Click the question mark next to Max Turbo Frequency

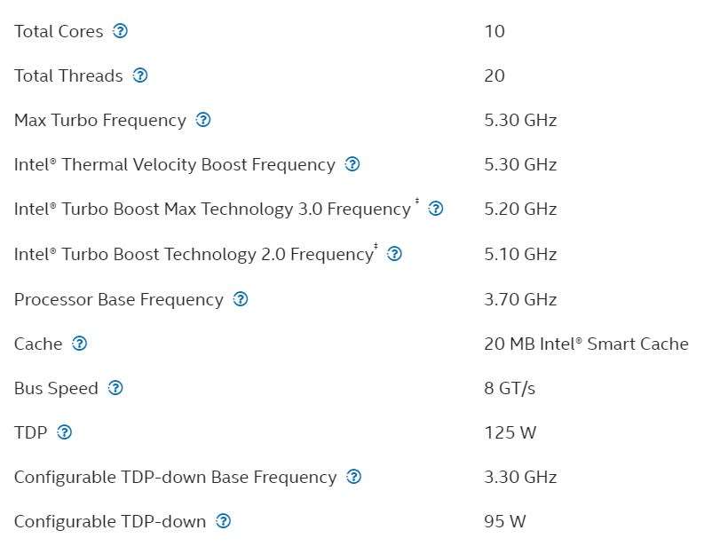point(203,120)
